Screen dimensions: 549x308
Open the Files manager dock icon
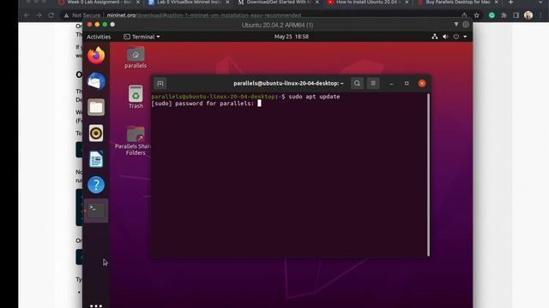pyautogui.click(x=96, y=107)
